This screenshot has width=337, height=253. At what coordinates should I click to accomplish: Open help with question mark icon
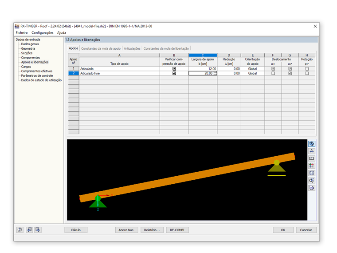click(x=20, y=230)
